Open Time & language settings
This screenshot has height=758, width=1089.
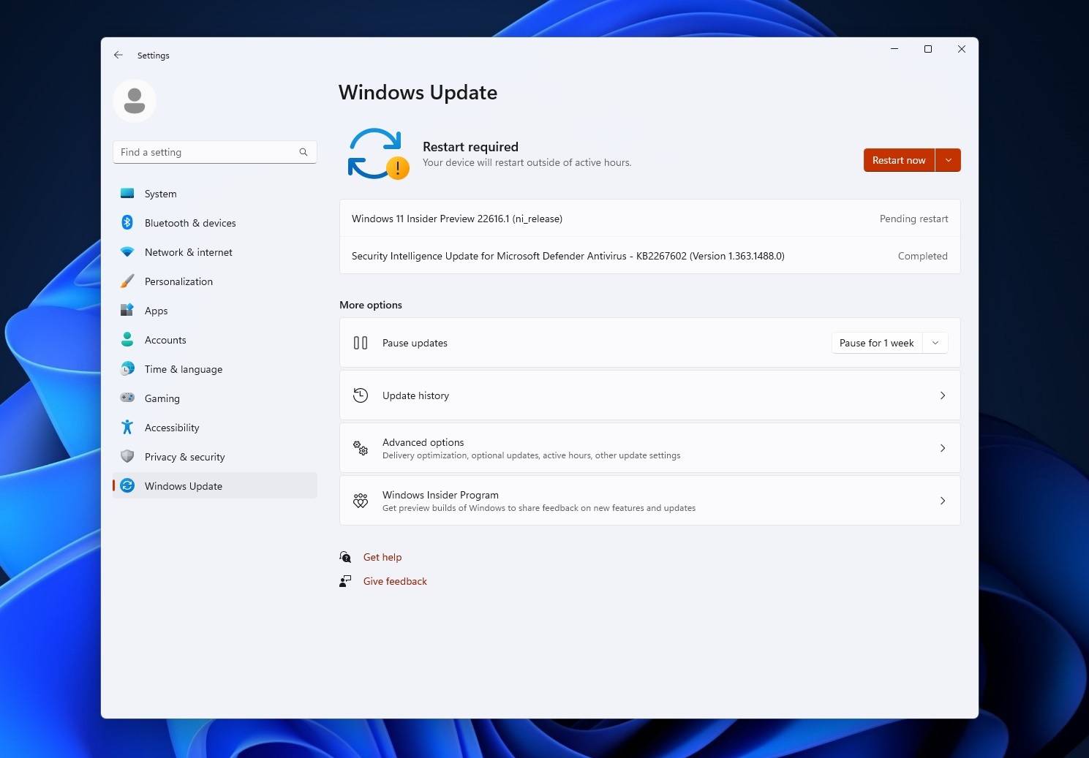click(x=183, y=368)
